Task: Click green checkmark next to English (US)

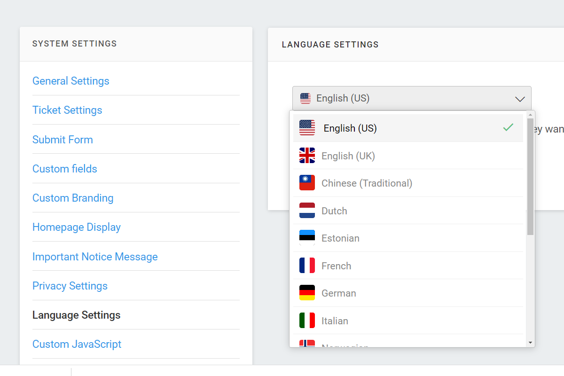Action: point(508,127)
